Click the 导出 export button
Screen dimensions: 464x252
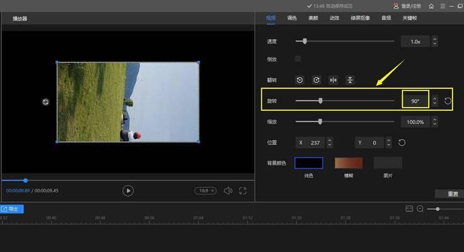pyautogui.click(x=12, y=209)
